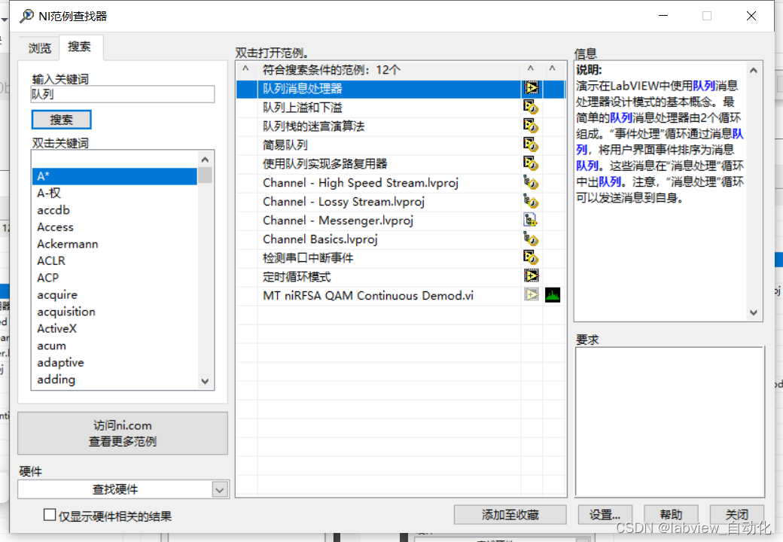Sort results via first column caret header

(245, 69)
